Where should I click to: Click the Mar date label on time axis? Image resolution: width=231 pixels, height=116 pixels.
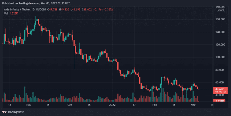coord(193,105)
